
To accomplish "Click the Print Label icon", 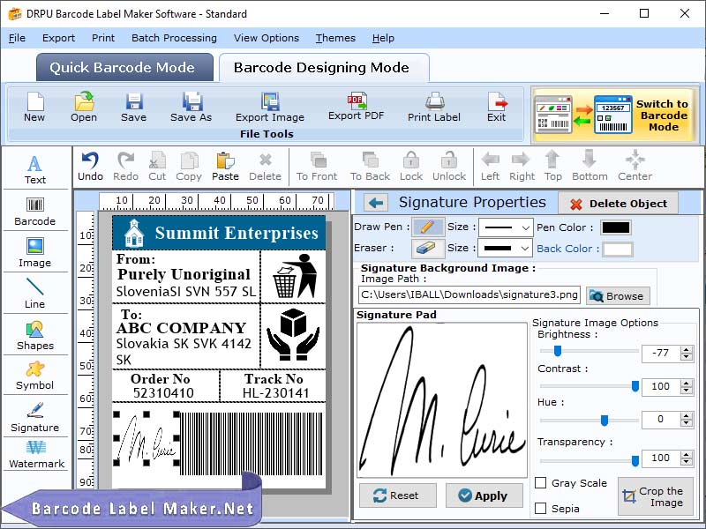I will point(434,101).
